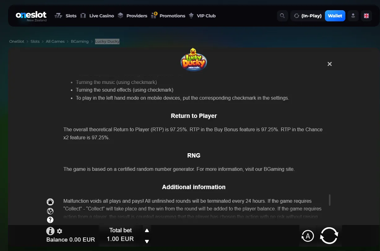Open the money bag paytable icon
Image resolution: width=380 pixels, height=251 pixels.
[x=50, y=211]
